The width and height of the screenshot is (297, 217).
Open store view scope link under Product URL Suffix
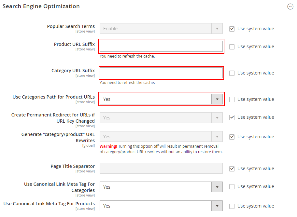85,49
